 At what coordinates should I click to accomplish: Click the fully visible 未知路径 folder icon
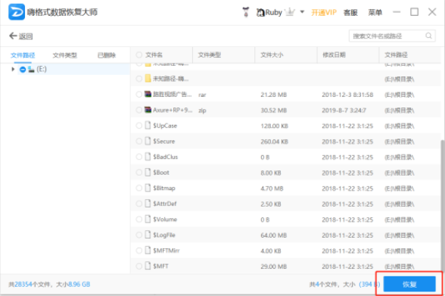click(x=148, y=78)
